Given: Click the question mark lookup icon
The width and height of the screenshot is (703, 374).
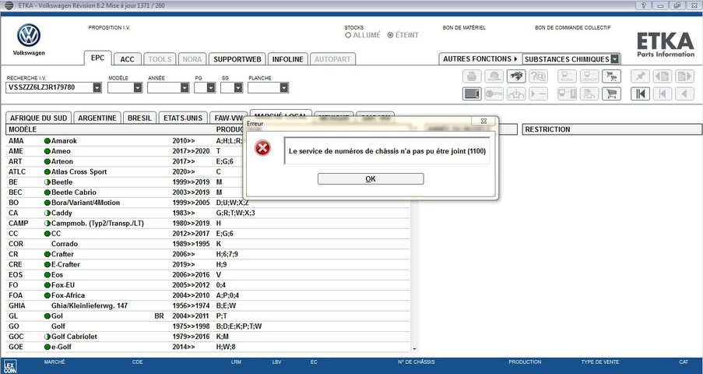Looking at the screenshot, I should click(x=538, y=76).
